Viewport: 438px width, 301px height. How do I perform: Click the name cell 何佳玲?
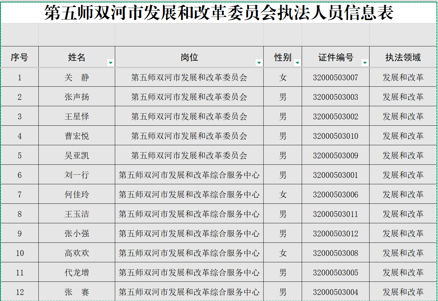pyautogui.click(x=77, y=194)
